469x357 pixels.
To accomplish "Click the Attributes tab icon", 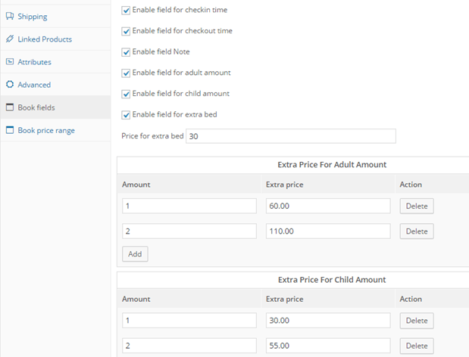I will [x=10, y=62].
